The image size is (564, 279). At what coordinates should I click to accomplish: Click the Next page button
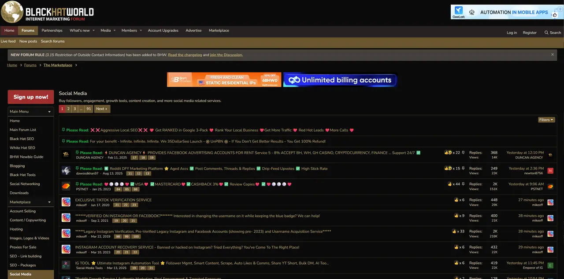(x=102, y=109)
